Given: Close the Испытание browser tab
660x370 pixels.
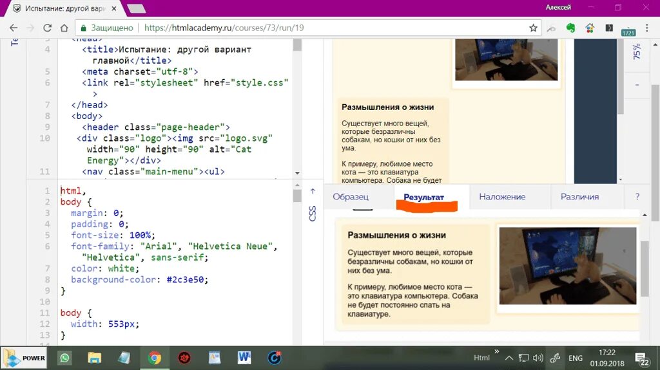Looking at the screenshot, I should point(114,8).
